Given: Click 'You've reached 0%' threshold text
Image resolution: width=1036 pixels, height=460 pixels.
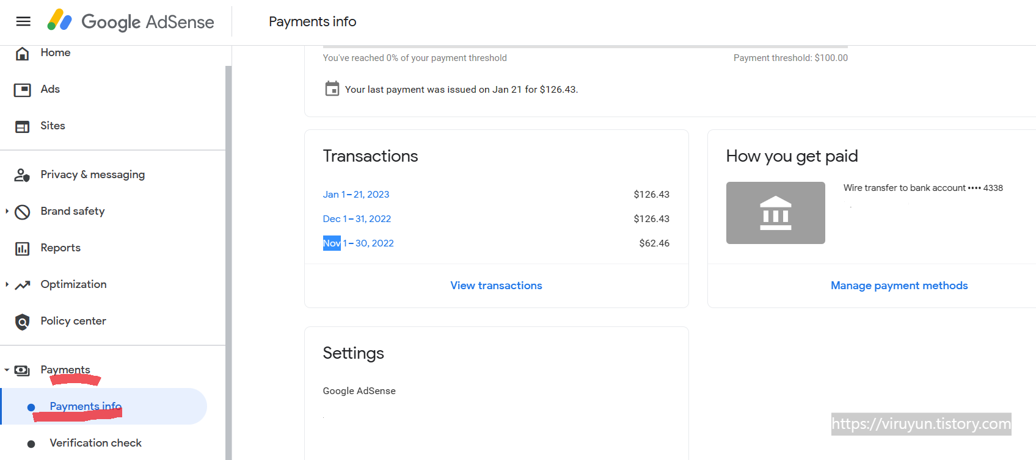Looking at the screenshot, I should [x=415, y=58].
